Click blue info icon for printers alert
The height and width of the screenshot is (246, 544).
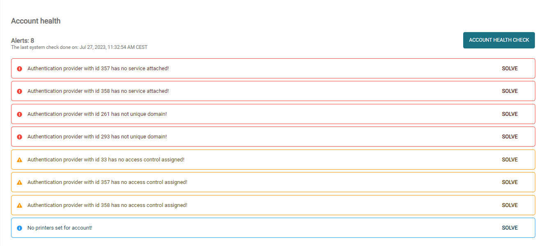[x=19, y=228]
